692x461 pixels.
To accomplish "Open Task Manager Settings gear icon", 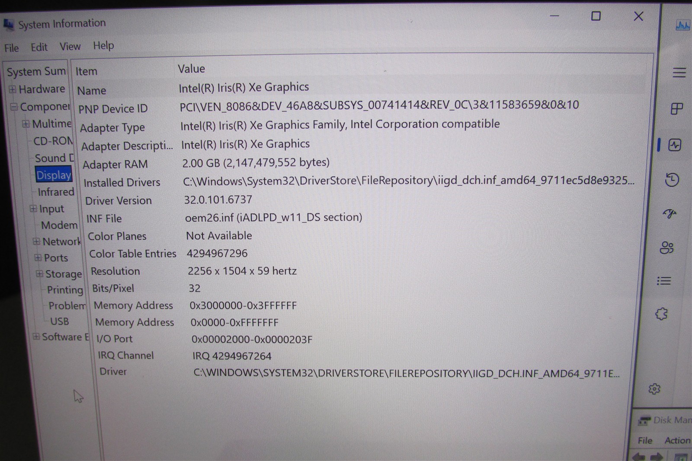I will (654, 389).
